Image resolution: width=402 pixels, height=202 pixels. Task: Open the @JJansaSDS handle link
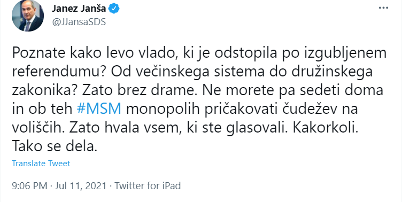(x=79, y=22)
